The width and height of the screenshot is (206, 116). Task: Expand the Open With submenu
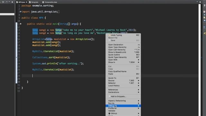pos(123,60)
